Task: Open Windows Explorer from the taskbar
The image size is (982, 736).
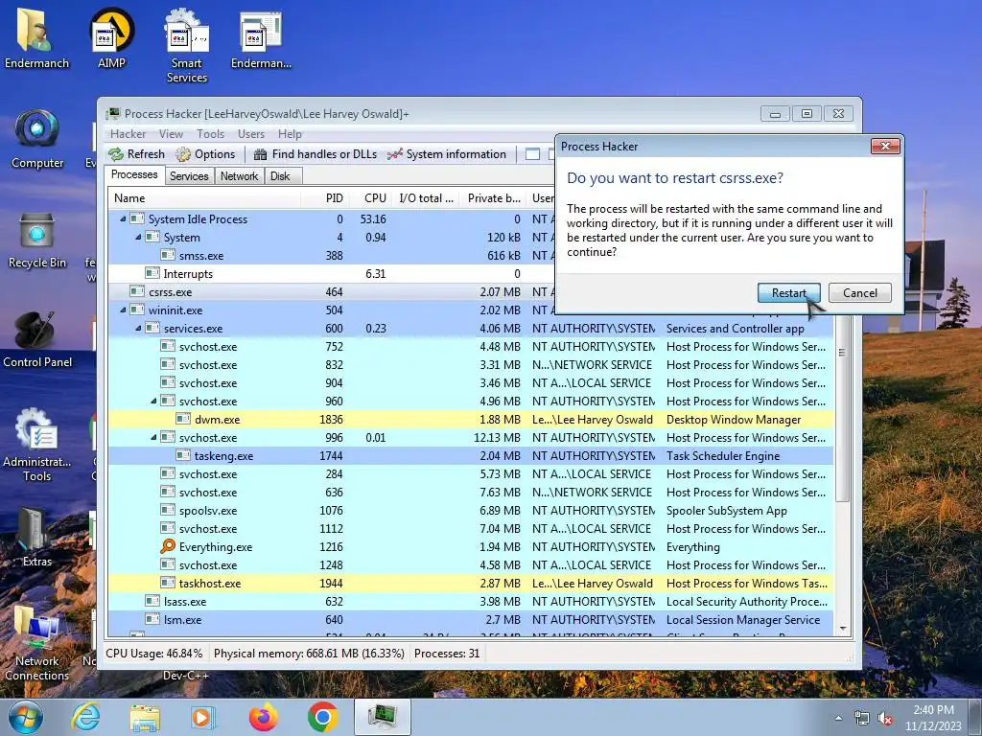Action: [x=145, y=717]
